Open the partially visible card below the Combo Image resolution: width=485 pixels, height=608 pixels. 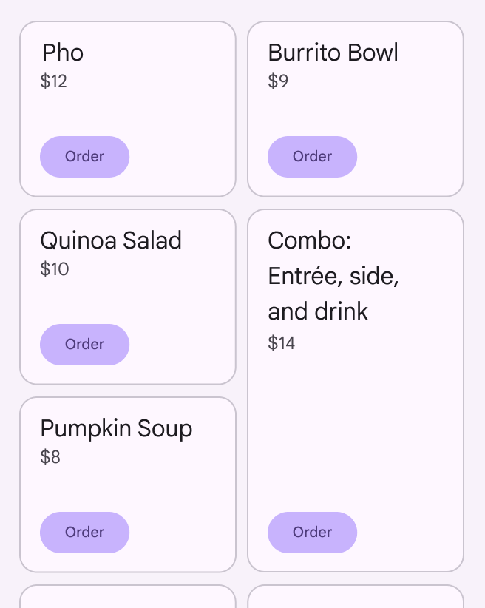pyautogui.click(x=355, y=598)
